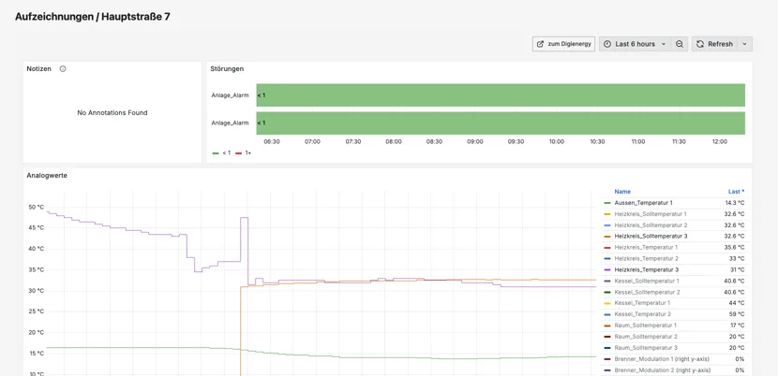Click the Aussen_Temperatur 1 green color swatch
Screen dimensions: 778x376
606,203
